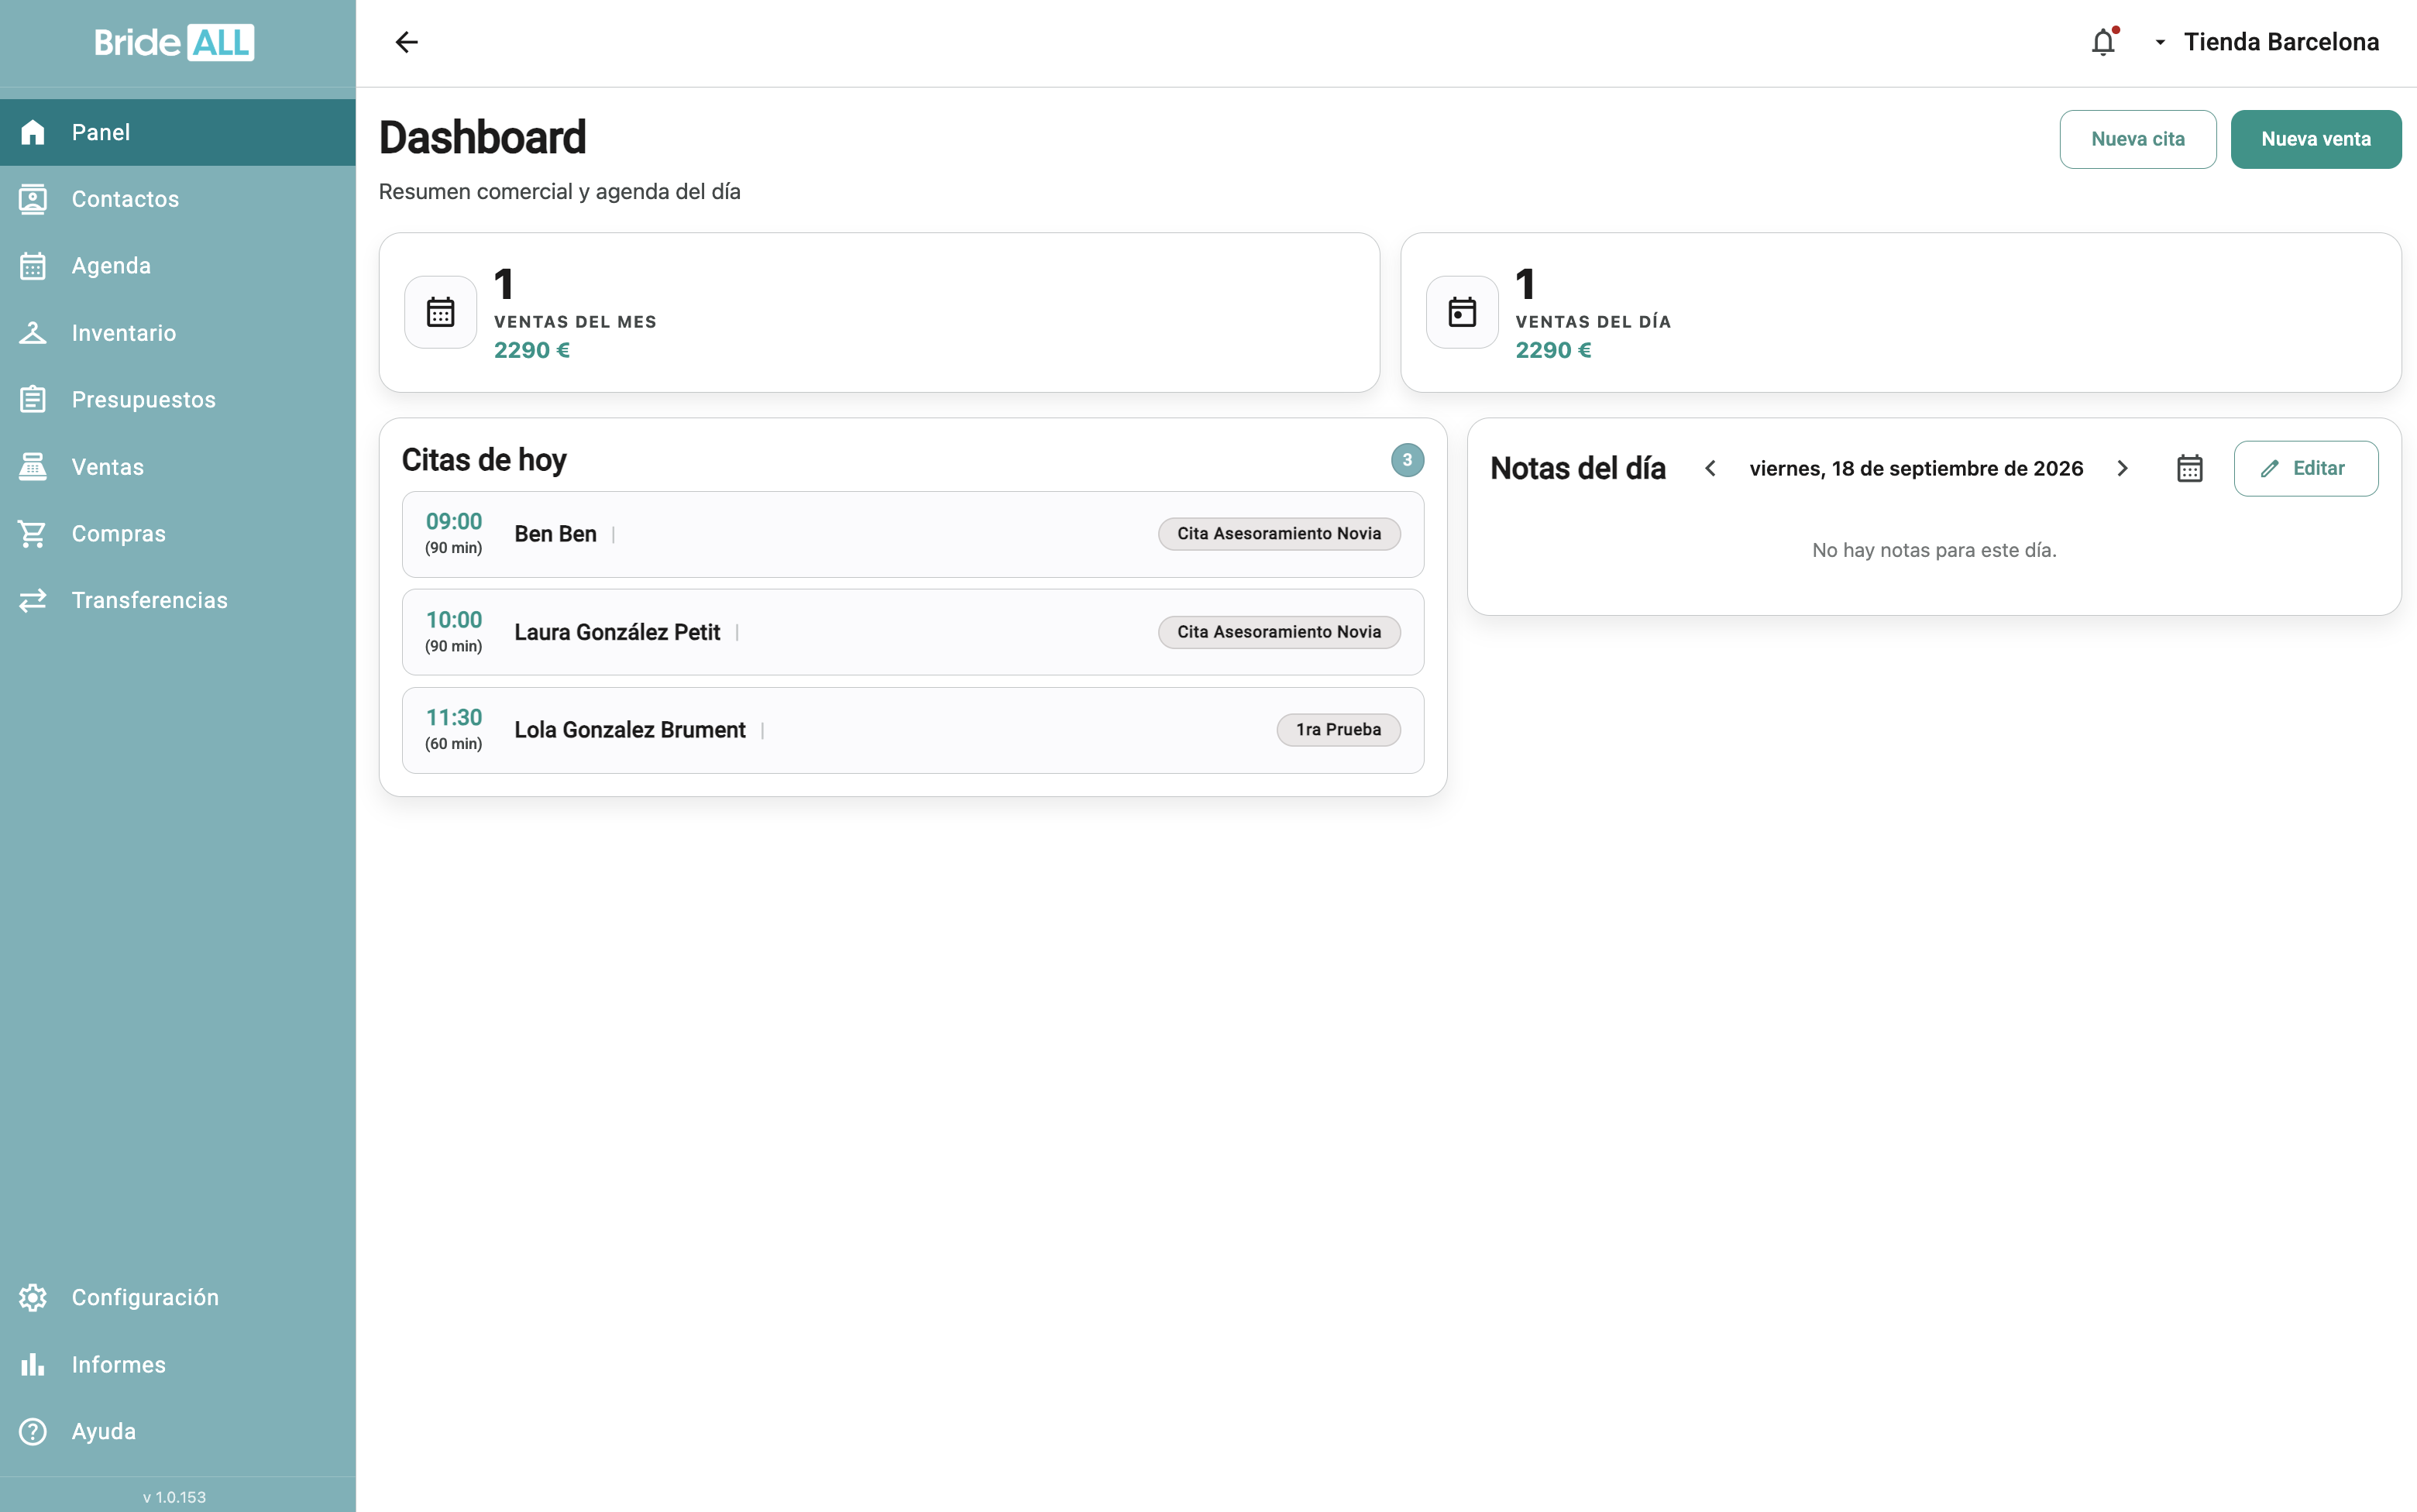Open the Contactos icon in sidebar

click(x=33, y=199)
